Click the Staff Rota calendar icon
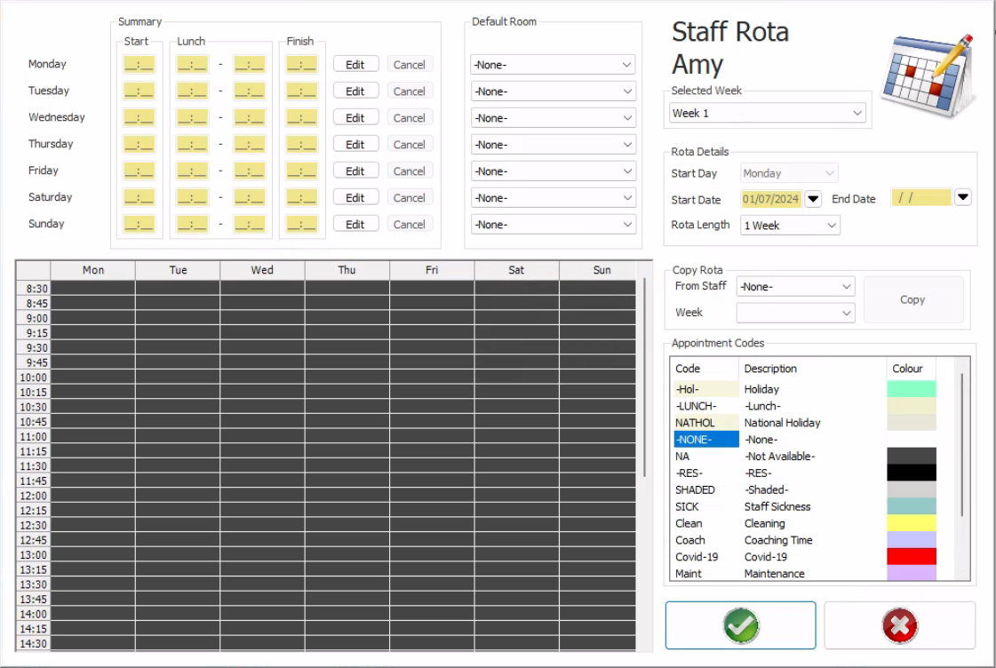996x668 pixels. [928, 76]
